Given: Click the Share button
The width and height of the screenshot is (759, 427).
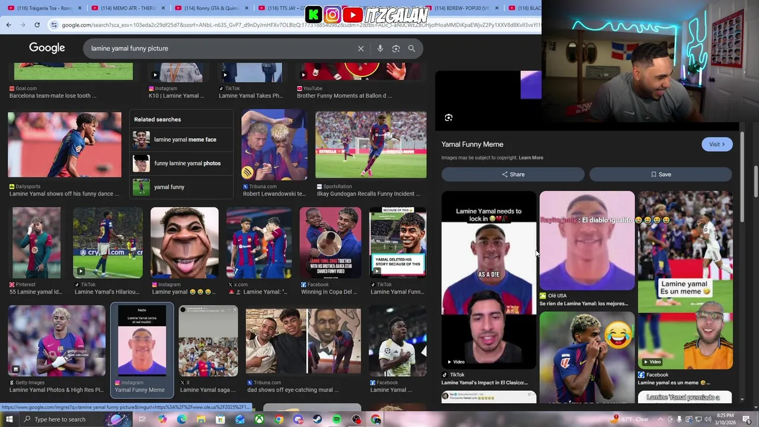Looking at the screenshot, I should [513, 174].
